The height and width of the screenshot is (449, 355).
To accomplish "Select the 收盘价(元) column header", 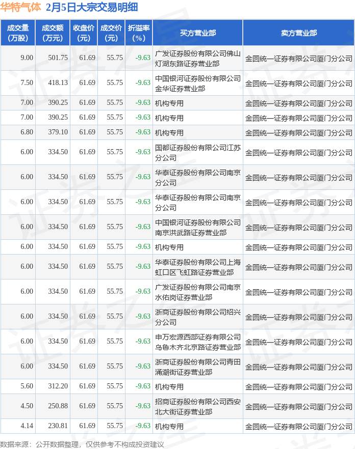I will pyautogui.click(x=84, y=33).
